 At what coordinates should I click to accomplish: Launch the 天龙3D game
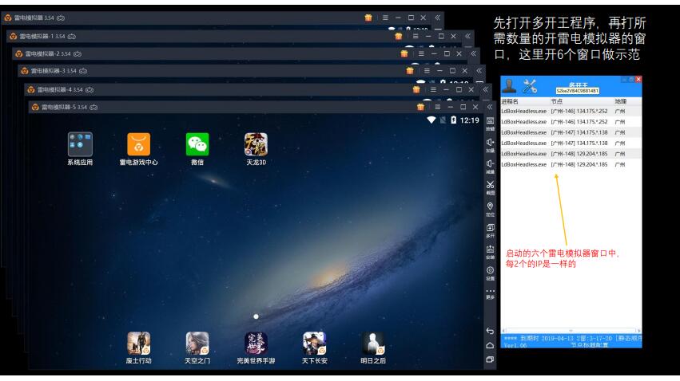256,144
